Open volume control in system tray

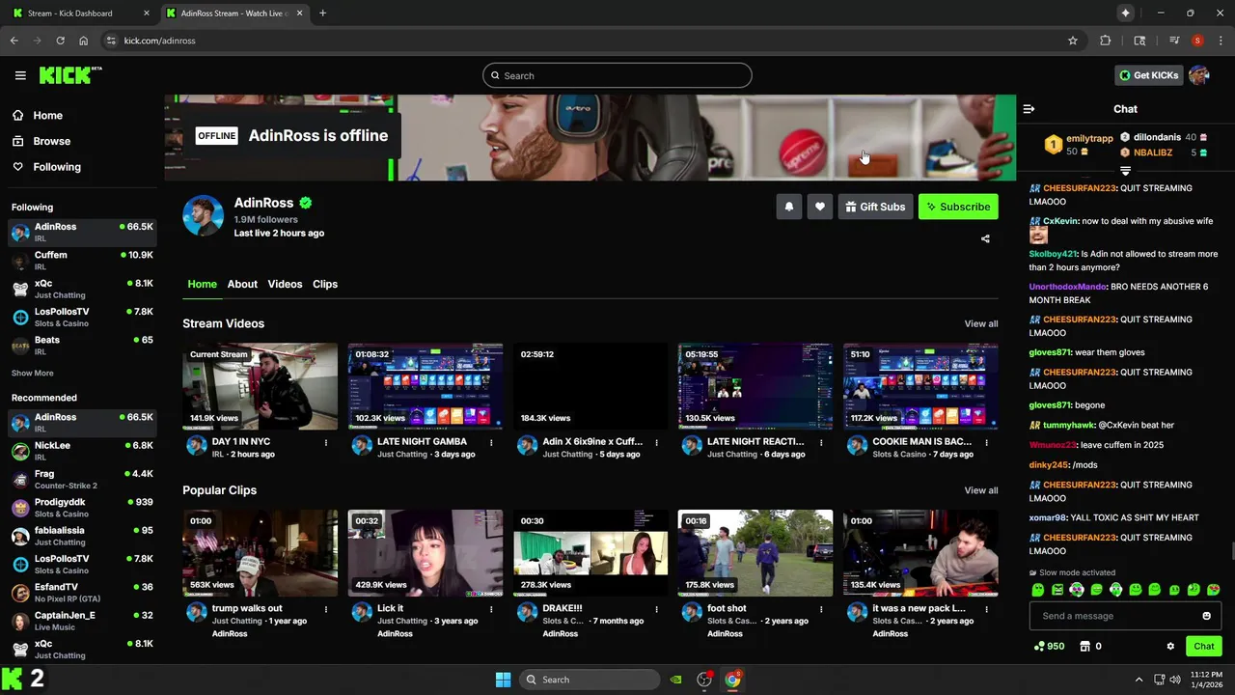click(x=1175, y=680)
